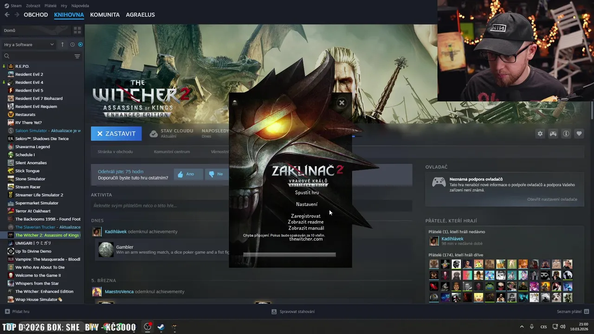Click Zobrazit manuál in launcher

306,228
